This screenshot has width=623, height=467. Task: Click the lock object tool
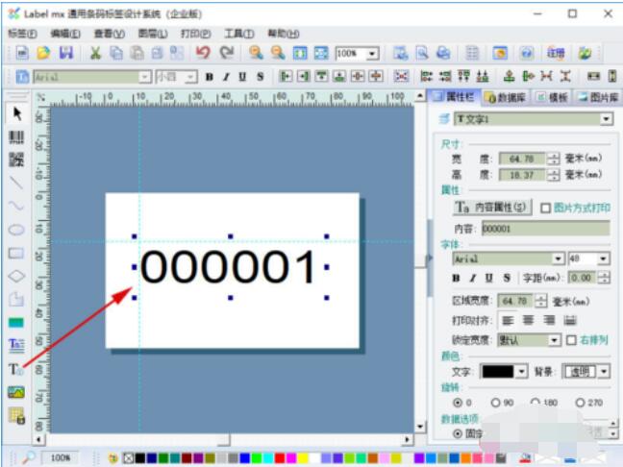coord(16,416)
